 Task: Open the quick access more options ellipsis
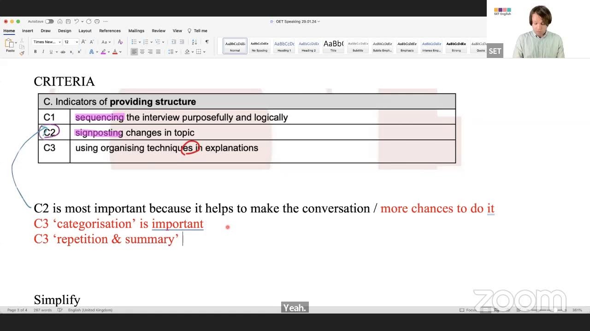pyautogui.click(x=105, y=22)
